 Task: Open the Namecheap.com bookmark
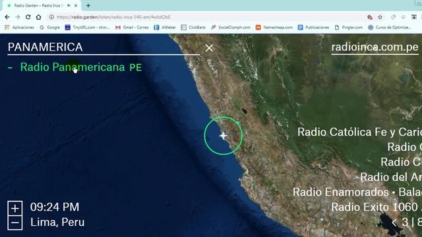pyautogui.click(x=274, y=28)
